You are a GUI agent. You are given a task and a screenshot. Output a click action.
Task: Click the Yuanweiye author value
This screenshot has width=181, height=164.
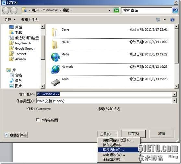43,109
